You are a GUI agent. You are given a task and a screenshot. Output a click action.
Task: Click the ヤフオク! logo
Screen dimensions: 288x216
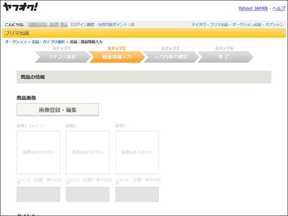[20, 7]
